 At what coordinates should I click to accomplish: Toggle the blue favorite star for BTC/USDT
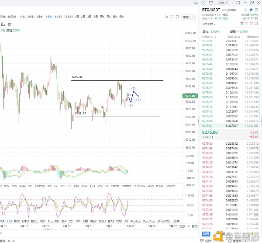251,10
